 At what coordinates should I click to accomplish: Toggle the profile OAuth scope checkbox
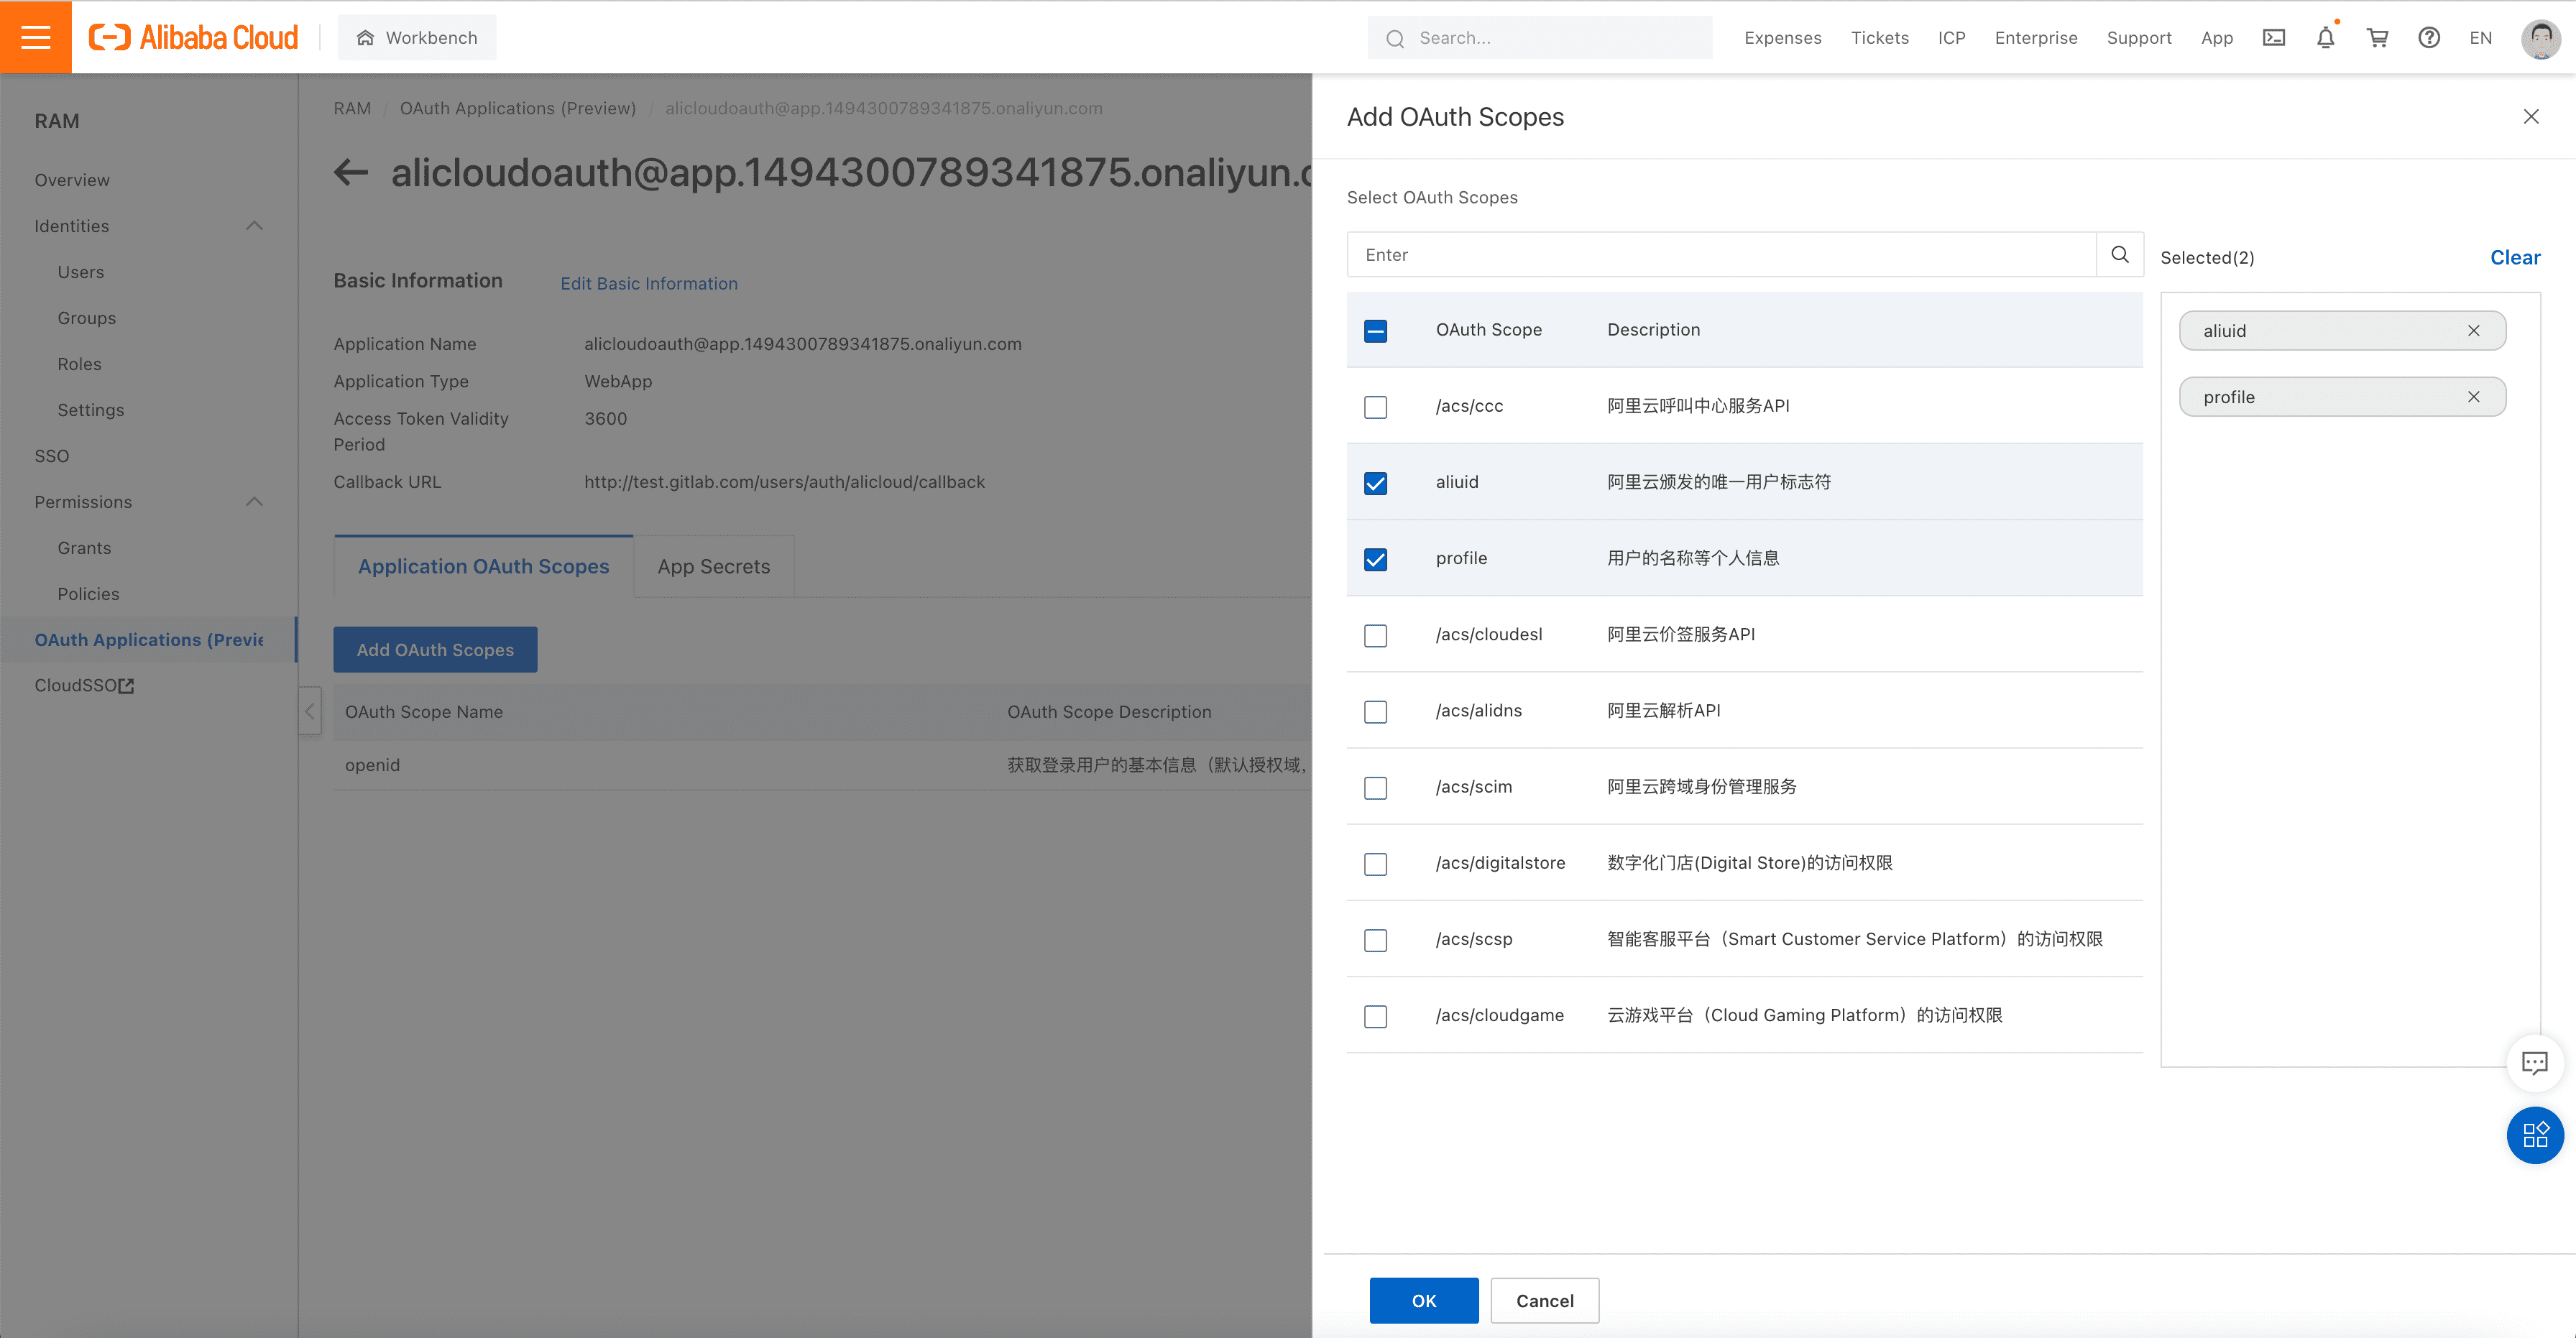pyautogui.click(x=1376, y=558)
